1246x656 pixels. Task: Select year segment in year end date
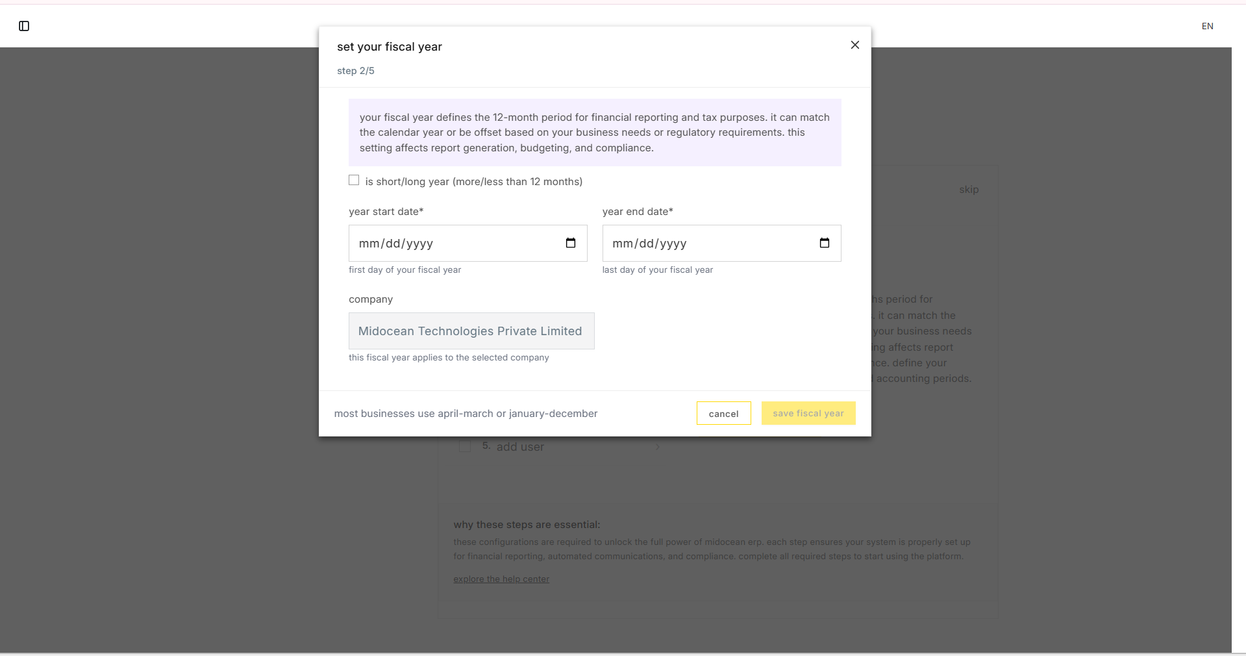point(673,244)
